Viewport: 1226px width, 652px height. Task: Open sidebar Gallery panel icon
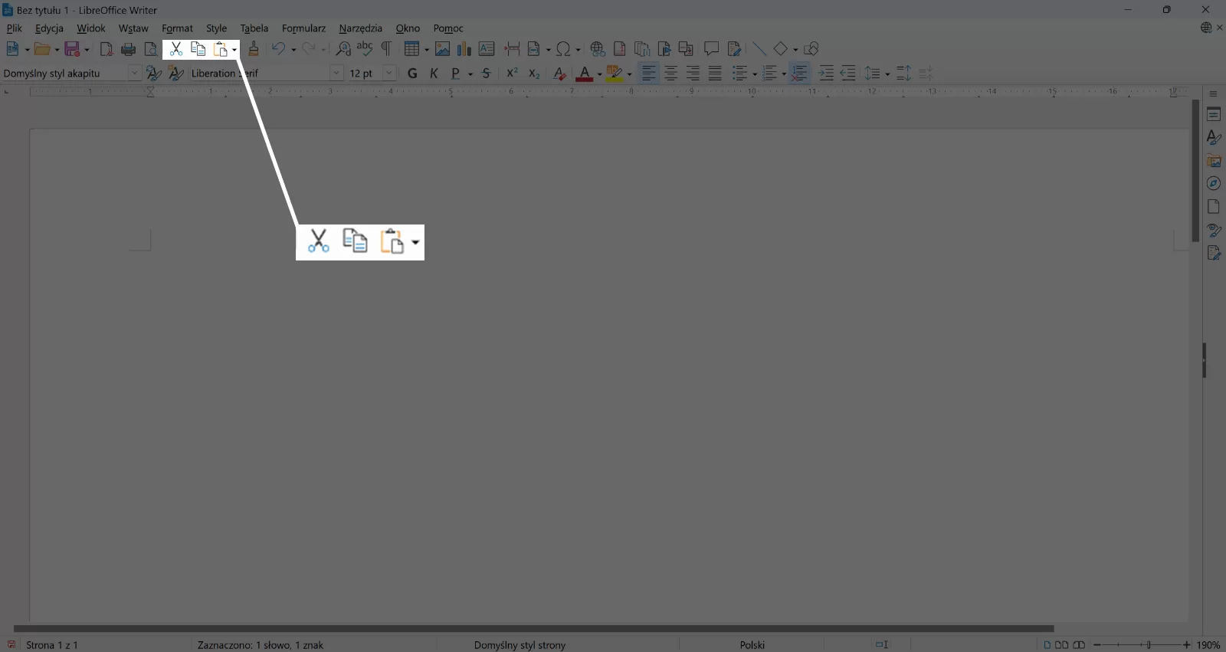(x=1214, y=160)
